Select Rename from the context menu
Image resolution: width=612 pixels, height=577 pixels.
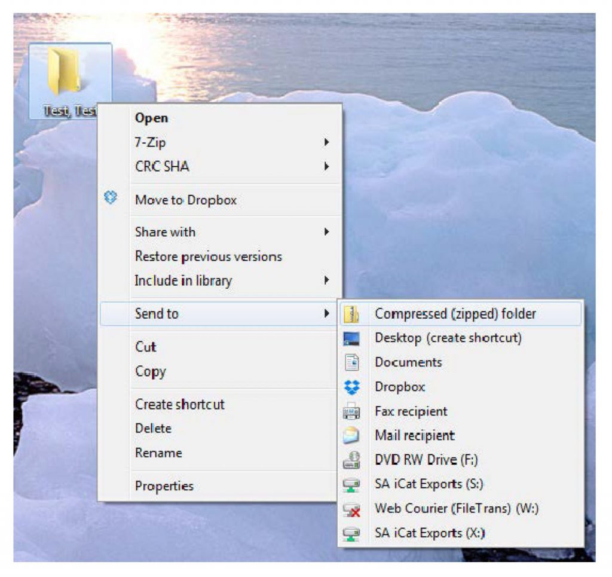coord(158,453)
